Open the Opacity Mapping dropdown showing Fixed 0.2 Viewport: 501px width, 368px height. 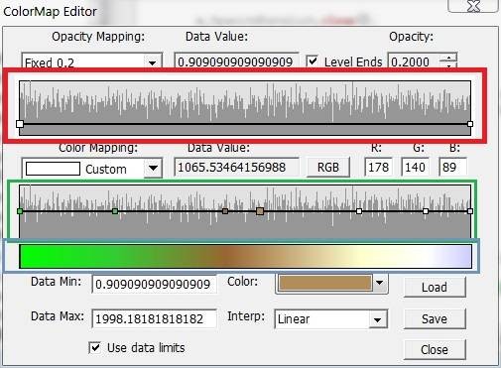91,61
